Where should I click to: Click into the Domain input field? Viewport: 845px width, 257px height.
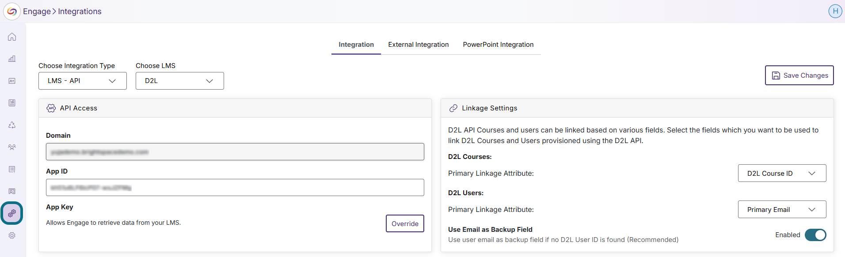(235, 152)
